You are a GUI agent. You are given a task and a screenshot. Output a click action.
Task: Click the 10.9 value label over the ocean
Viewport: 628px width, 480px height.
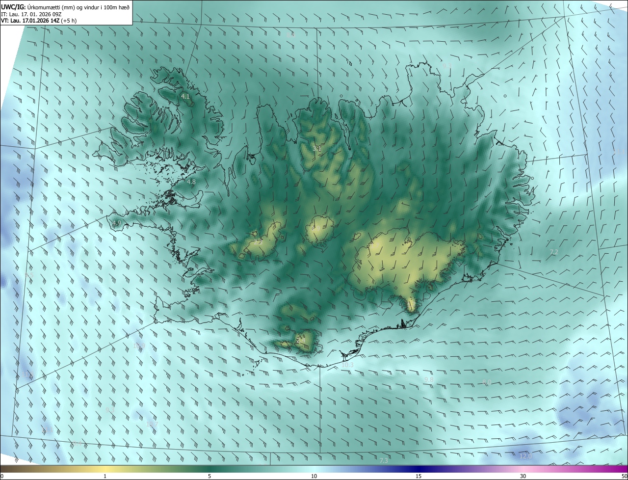(x=139, y=346)
